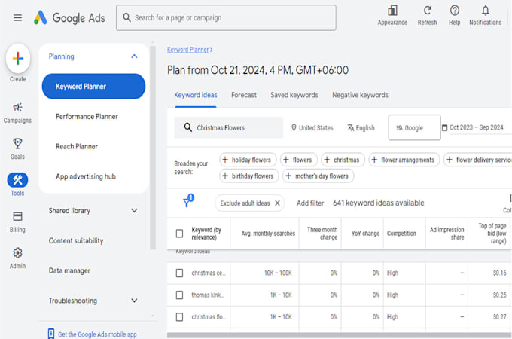Click the horizontal table scrollbar

coord(339,335)
